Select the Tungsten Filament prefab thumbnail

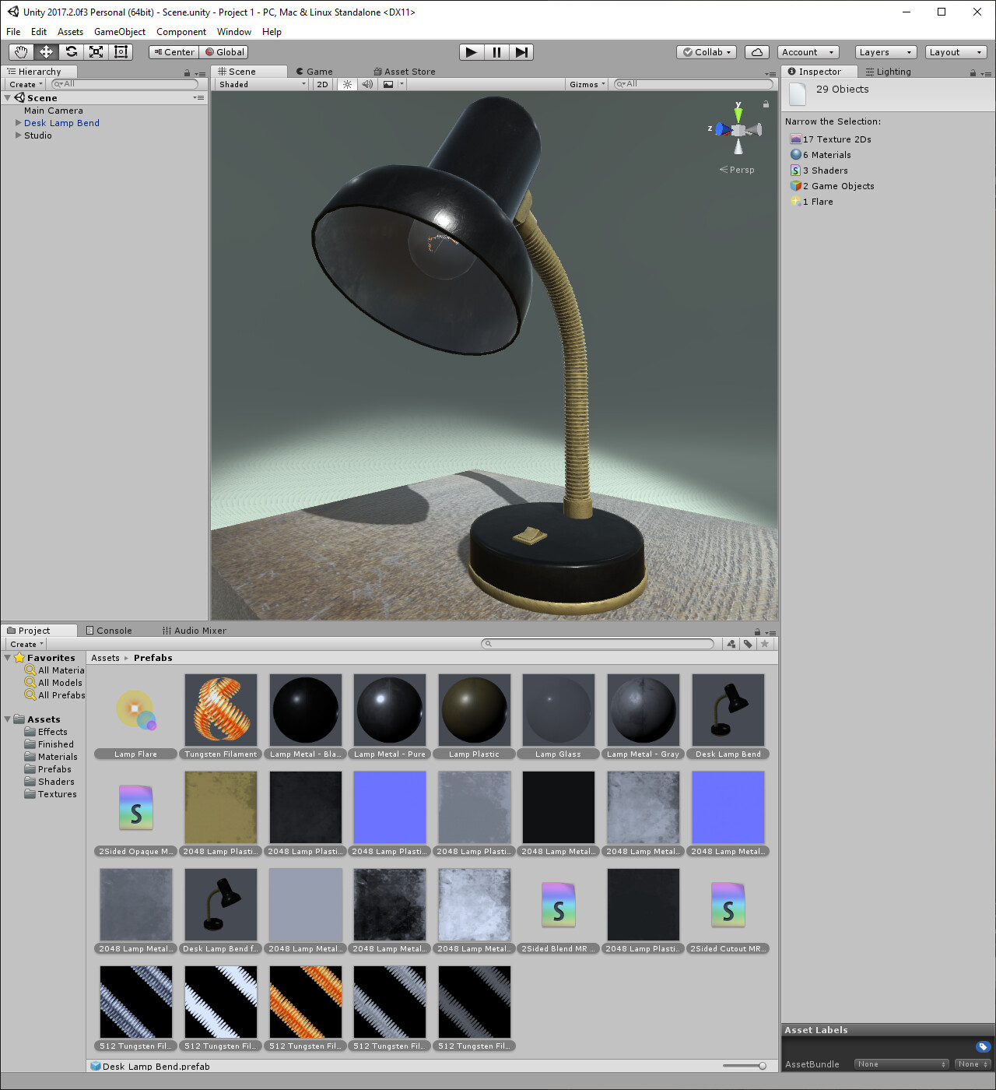pos(220,709)
